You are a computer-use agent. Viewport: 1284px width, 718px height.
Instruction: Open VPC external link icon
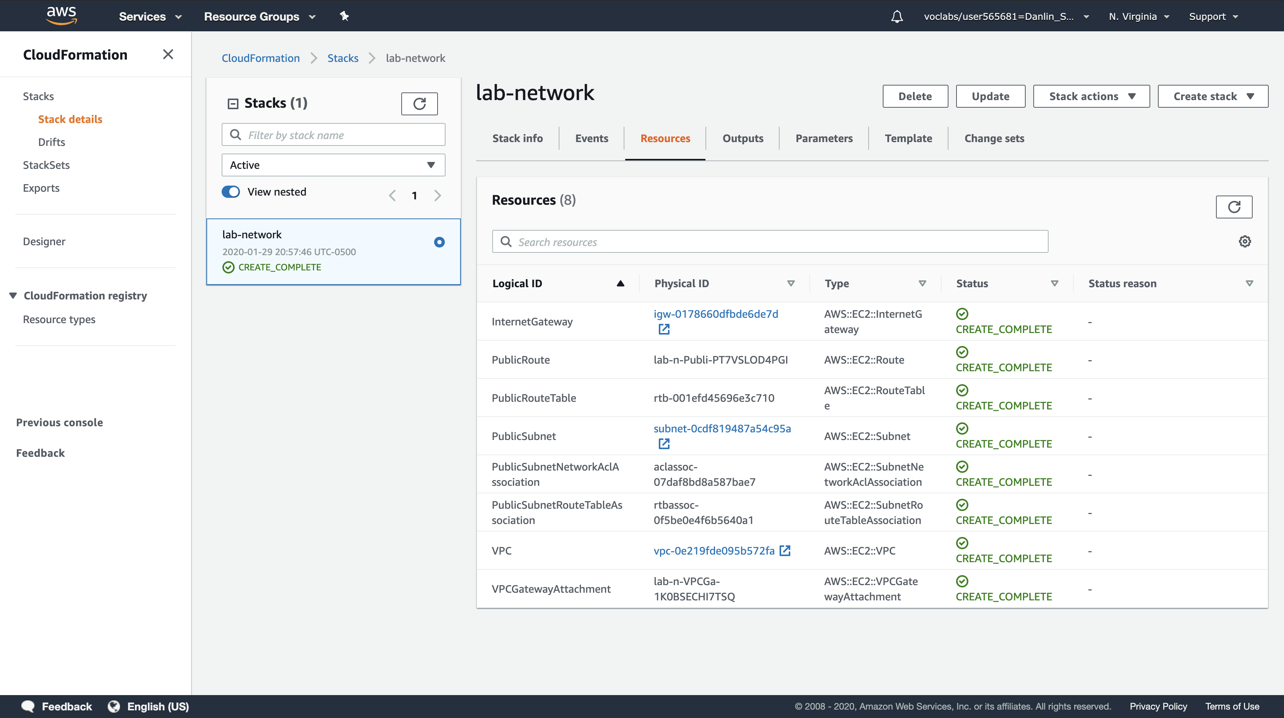point(785,551)
